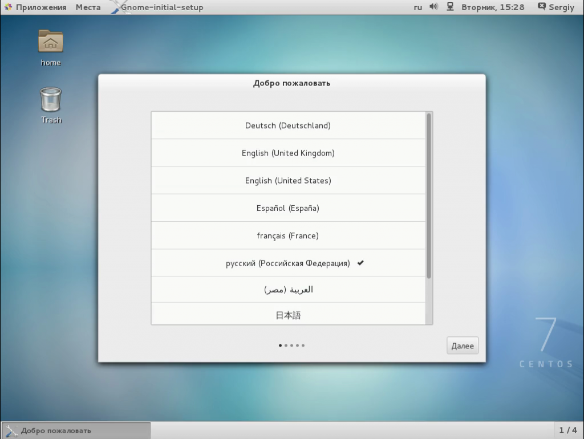Choose français (France) from the list

(288, 235)
